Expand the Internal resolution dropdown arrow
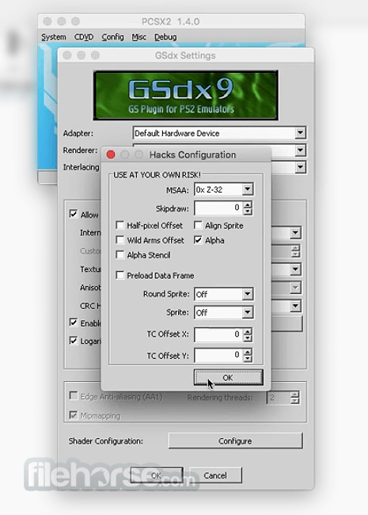This screenshot has height=515, width=368. [295, 233]
